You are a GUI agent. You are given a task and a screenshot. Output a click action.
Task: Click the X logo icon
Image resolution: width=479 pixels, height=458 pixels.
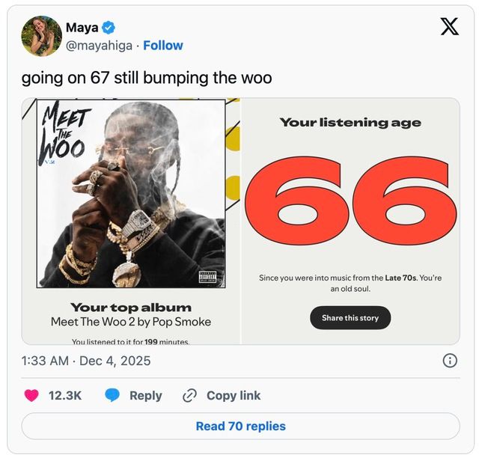pyautogui.click(x=449, y=27)
